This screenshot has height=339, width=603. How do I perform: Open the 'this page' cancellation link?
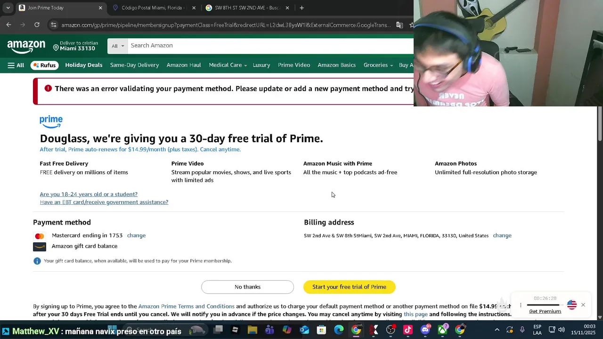point(416,314)
